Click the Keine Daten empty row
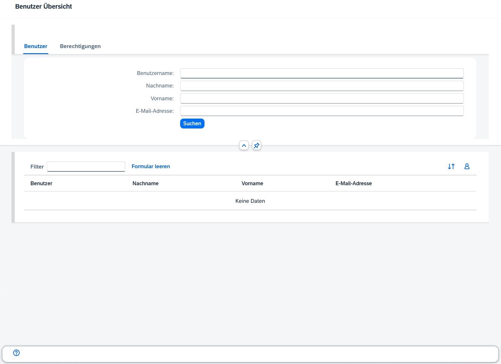 pos(250,201)
